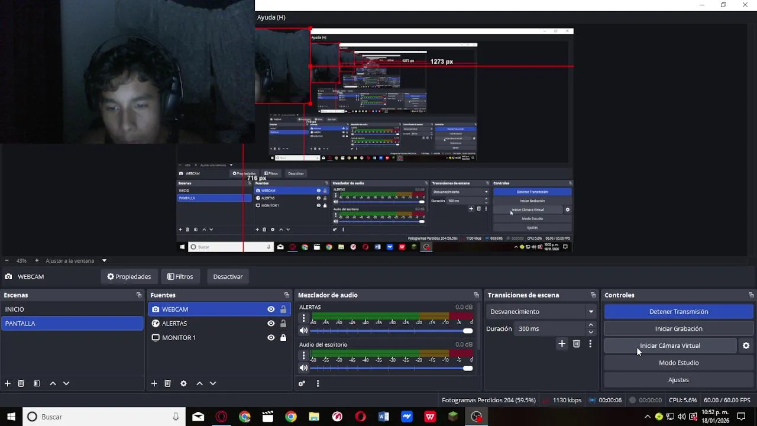Open source properties gear in Fuentes toolbar
This screenshot has height=426, width=757.
coord(183,383)
